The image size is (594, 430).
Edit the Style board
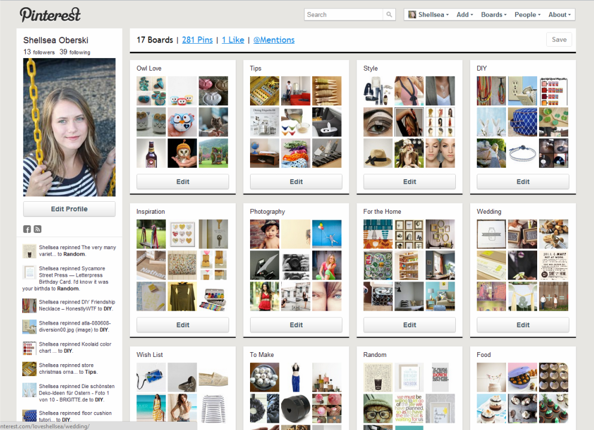tap(410, 181)
